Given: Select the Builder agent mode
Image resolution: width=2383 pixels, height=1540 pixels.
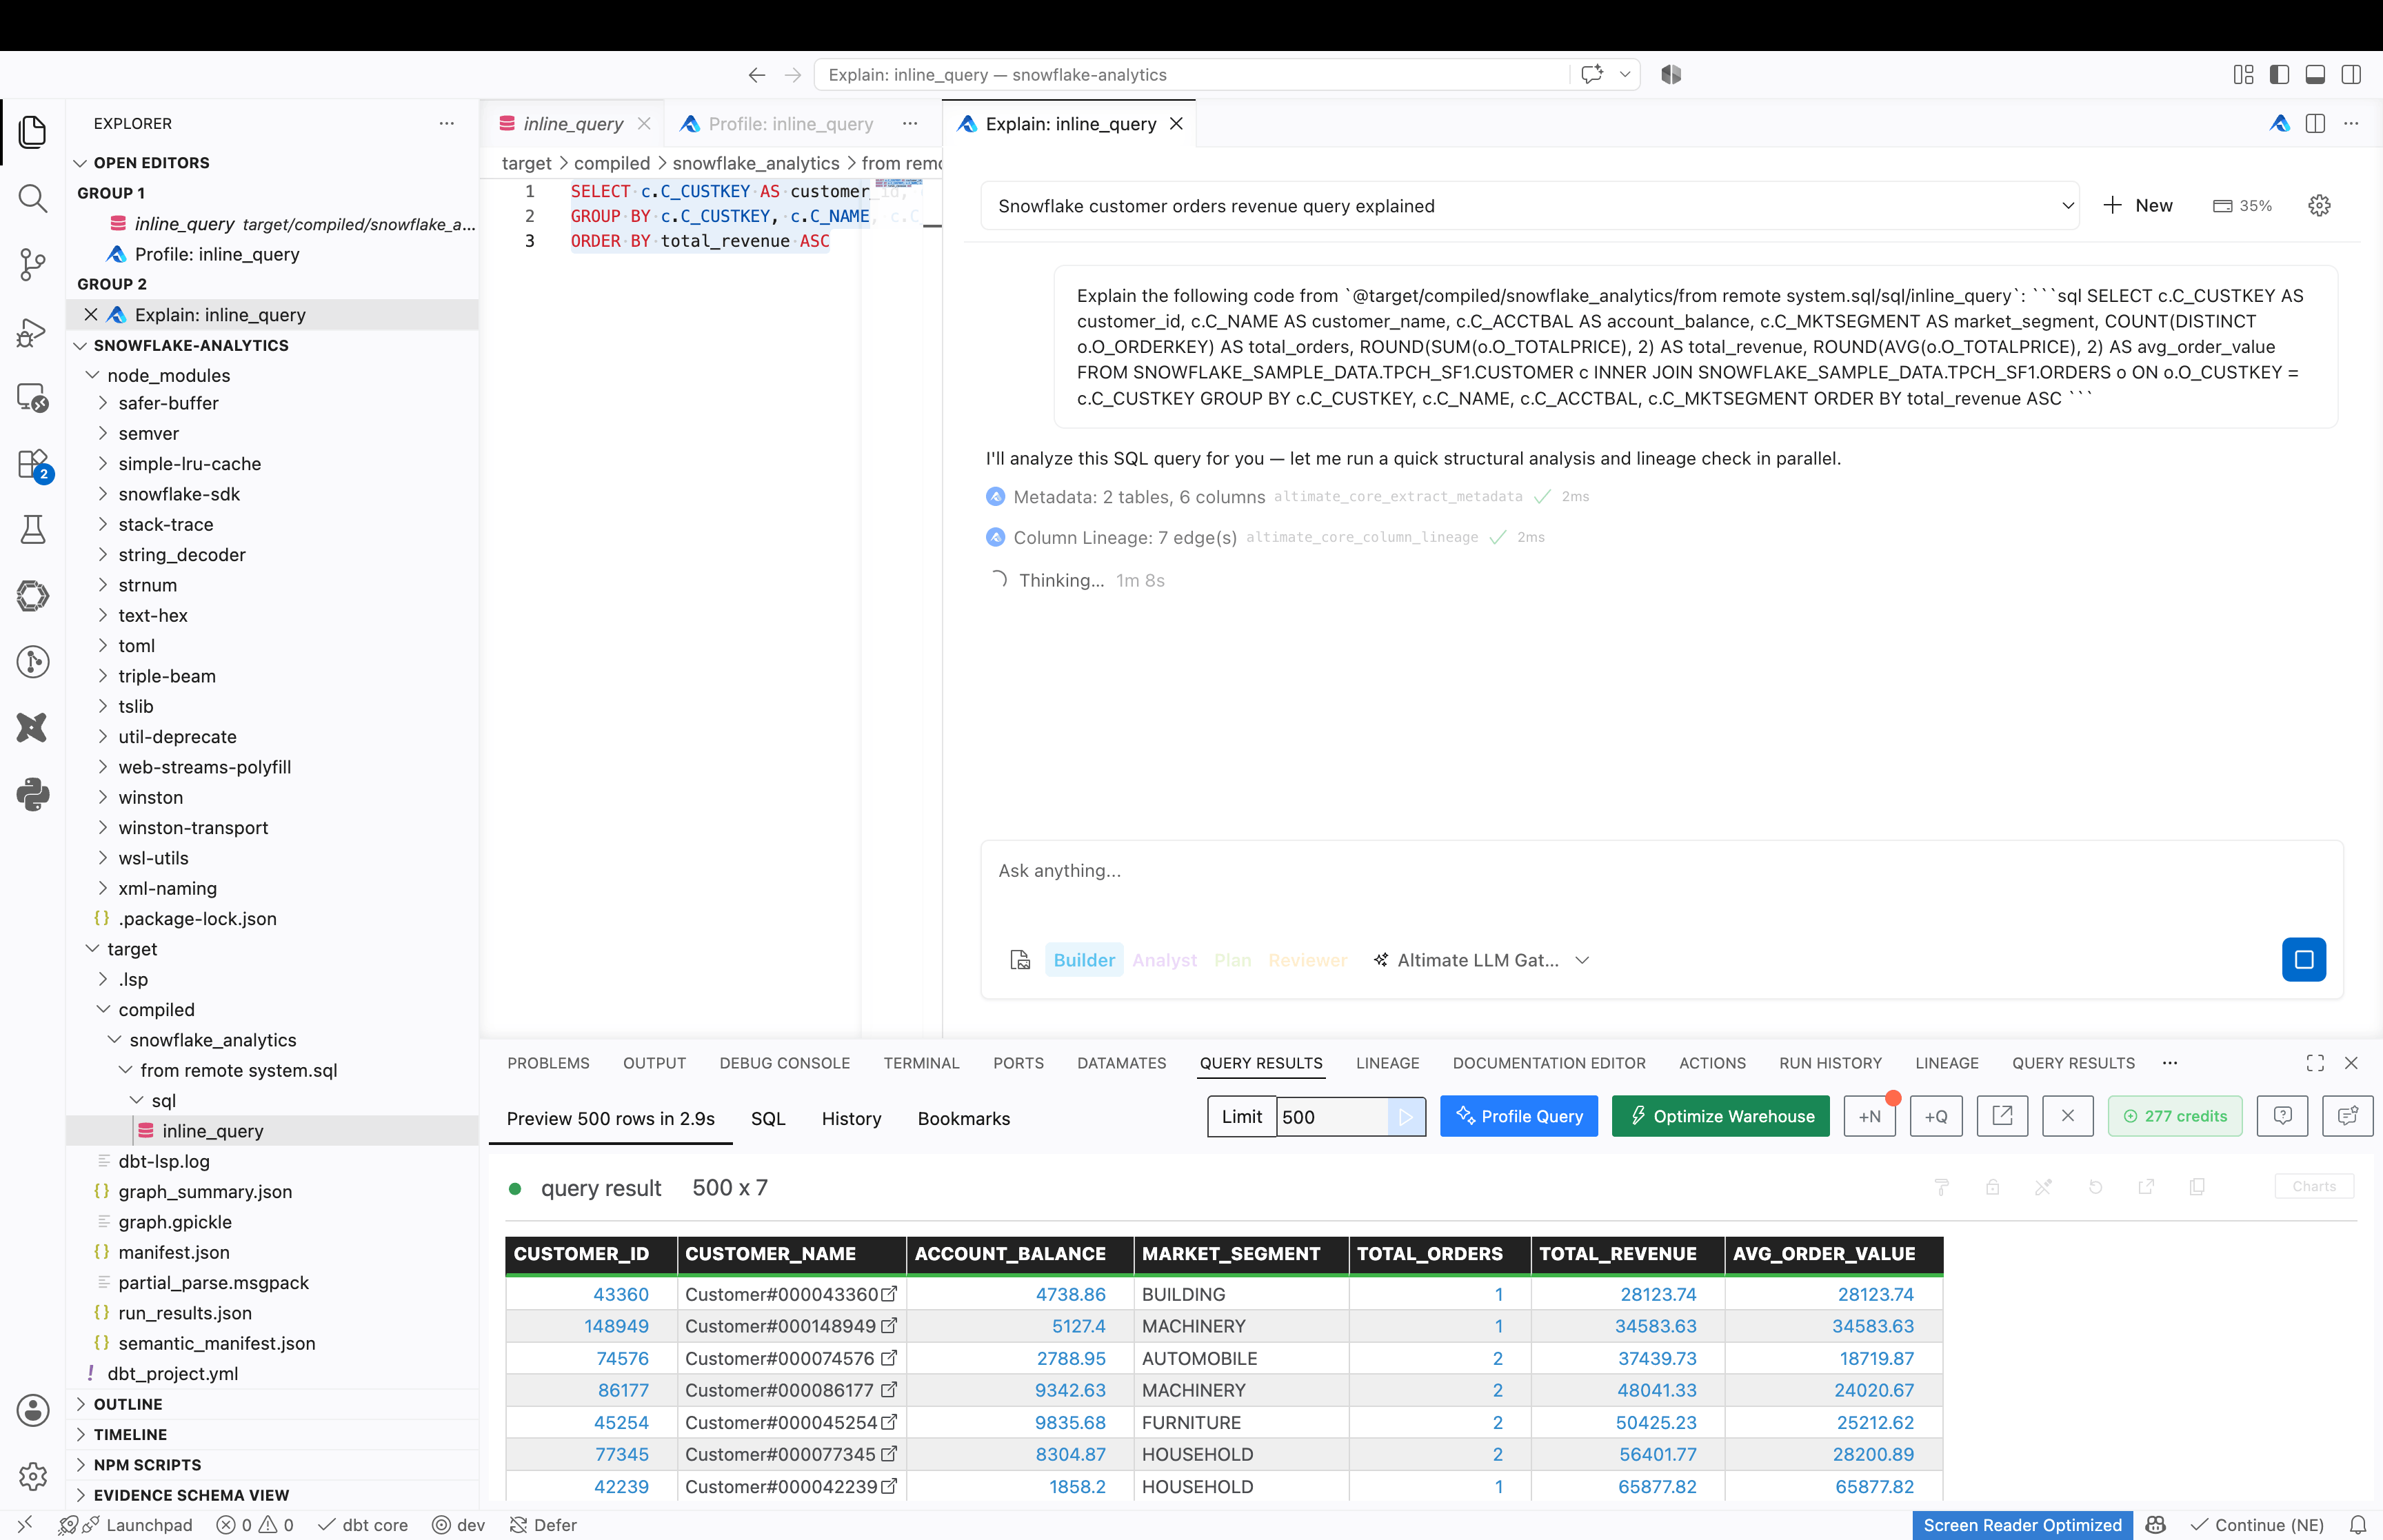Looking at the screenshot, I should click(x=1084, y=960).
